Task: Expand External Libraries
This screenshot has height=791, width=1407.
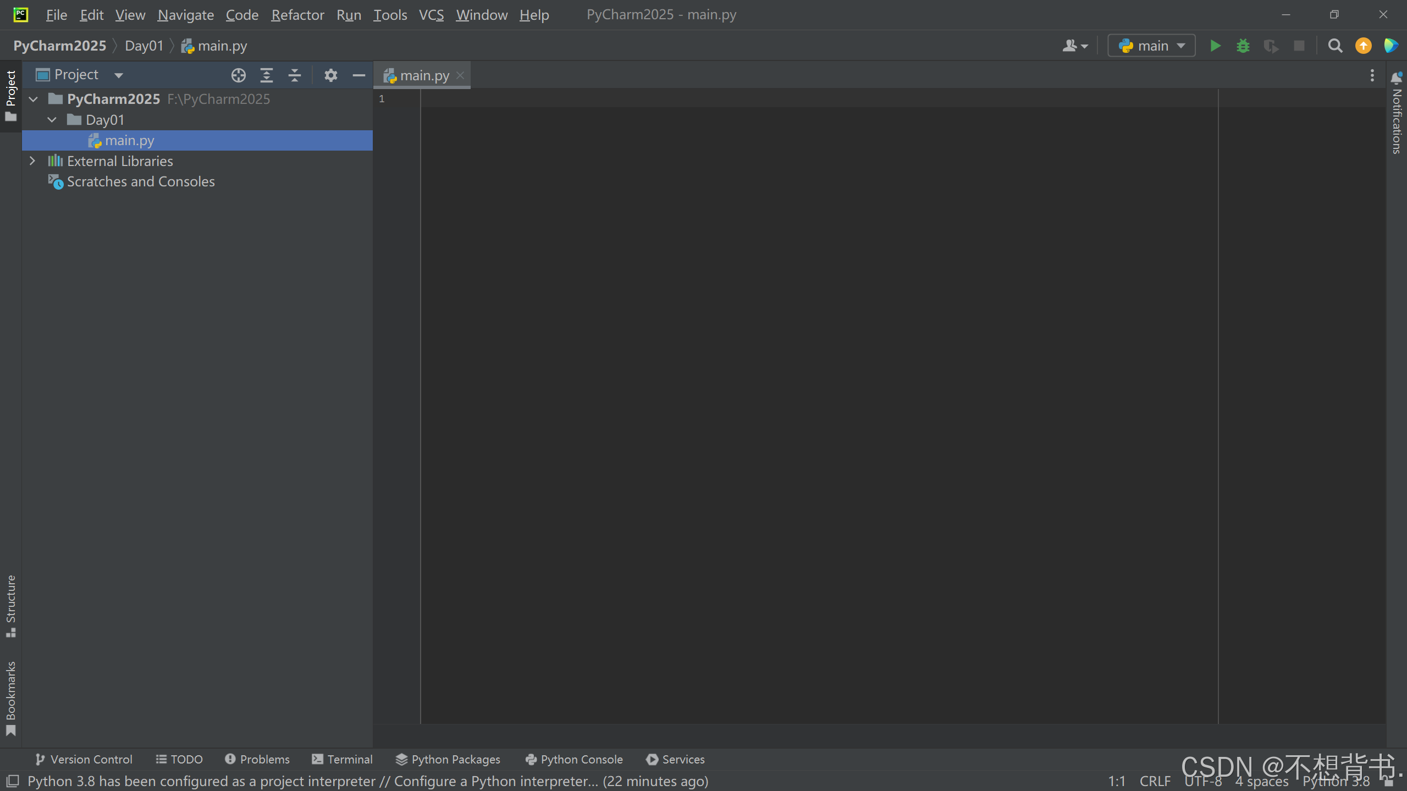Action: 33,161
